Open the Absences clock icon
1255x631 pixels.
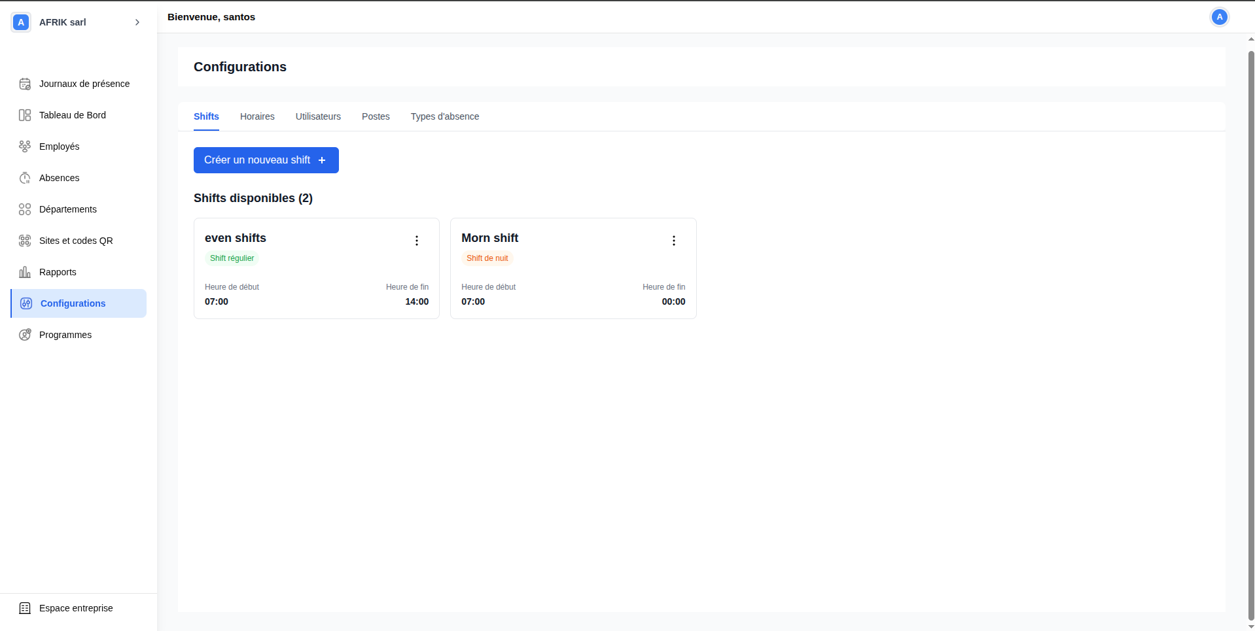[x=25, y=178]
